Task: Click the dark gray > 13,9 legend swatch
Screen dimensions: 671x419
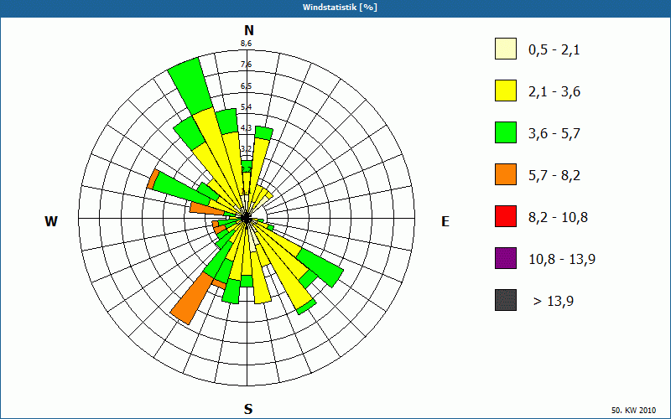Action: point(506,300)
